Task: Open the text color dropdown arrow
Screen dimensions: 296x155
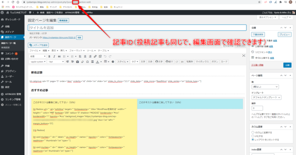Action: click(101, 62)
